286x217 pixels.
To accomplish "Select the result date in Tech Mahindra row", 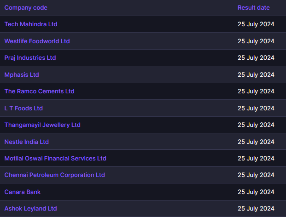I will 256,24.
